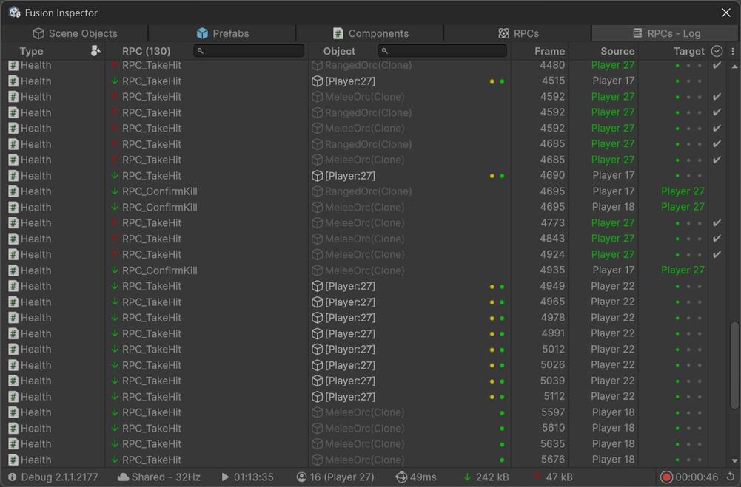Click the green status dot in frame 5597 row
This screenshot has width=741, height=487.
pos(502,413)
